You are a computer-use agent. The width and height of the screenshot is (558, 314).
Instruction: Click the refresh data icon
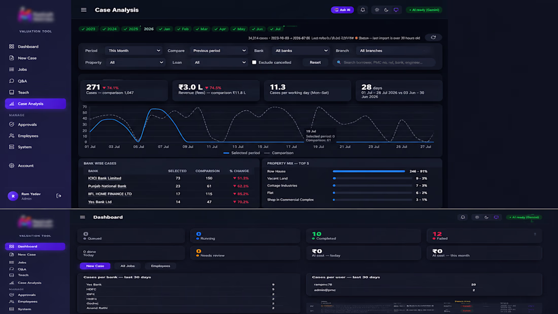[433, 38]
